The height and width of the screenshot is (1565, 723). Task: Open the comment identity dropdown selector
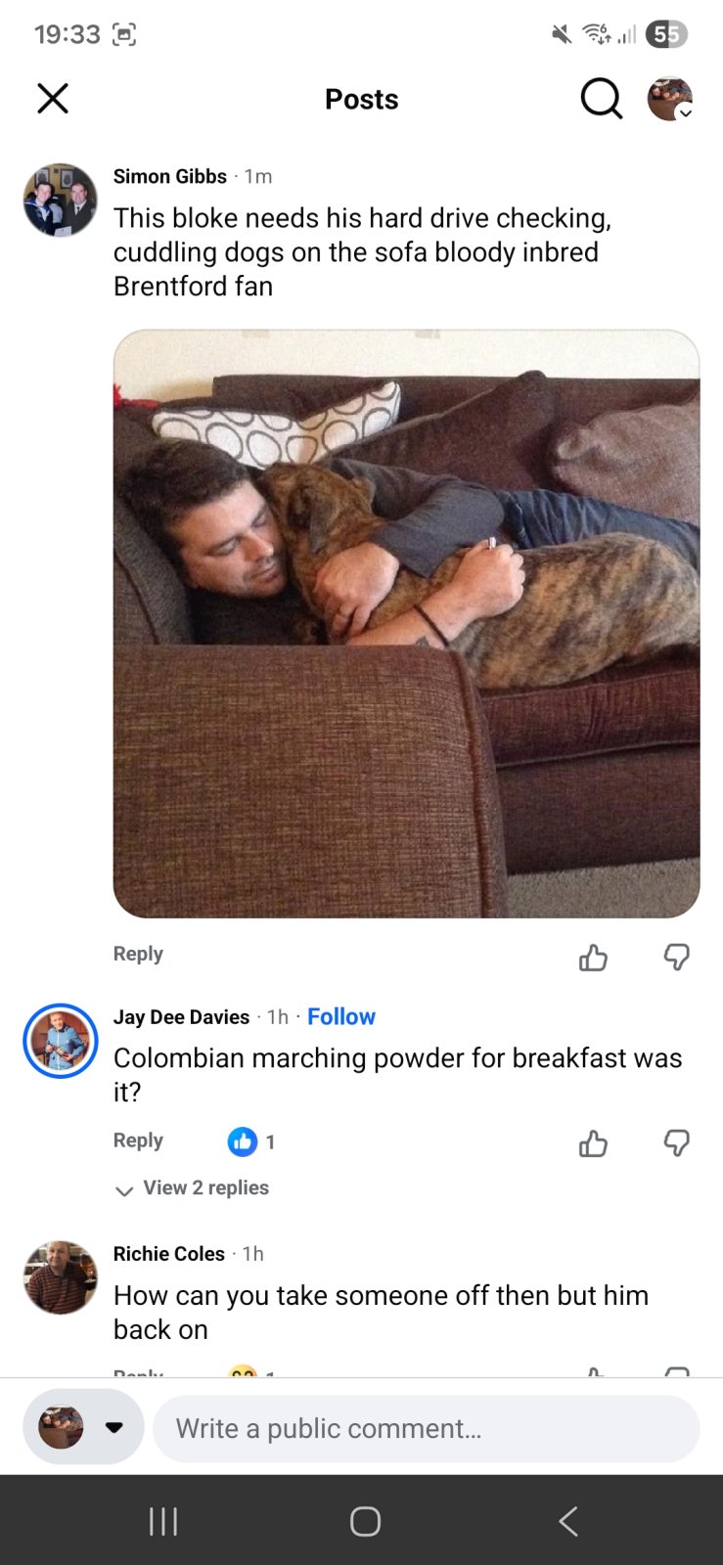tap(83, 1427)
